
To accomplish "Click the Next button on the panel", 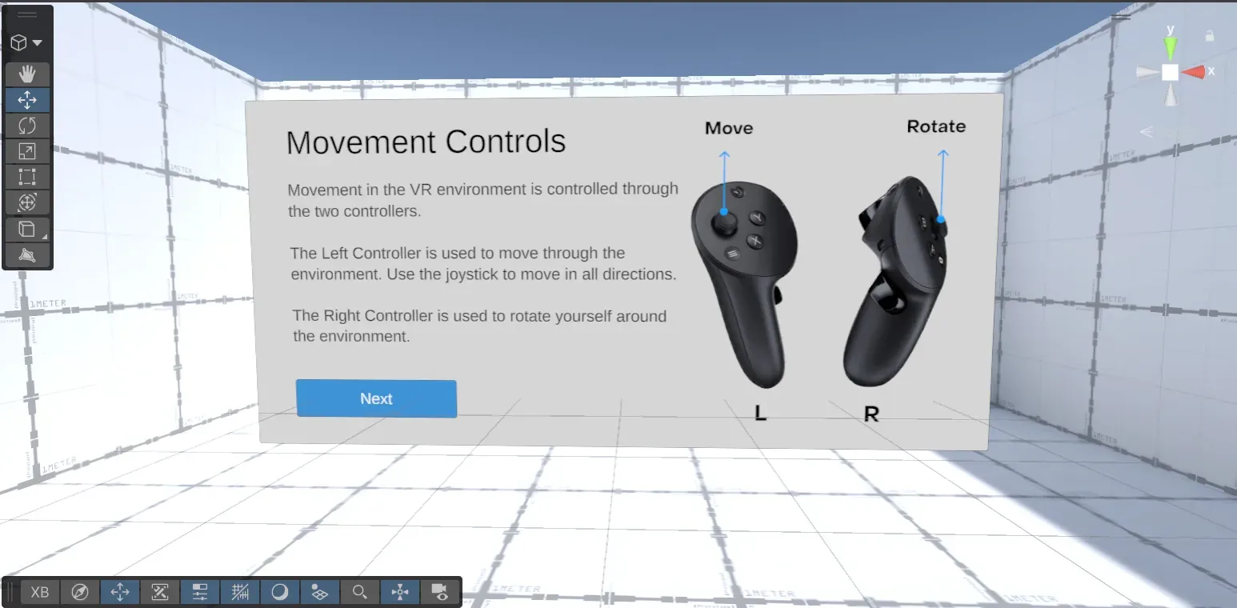I will 376,398.
